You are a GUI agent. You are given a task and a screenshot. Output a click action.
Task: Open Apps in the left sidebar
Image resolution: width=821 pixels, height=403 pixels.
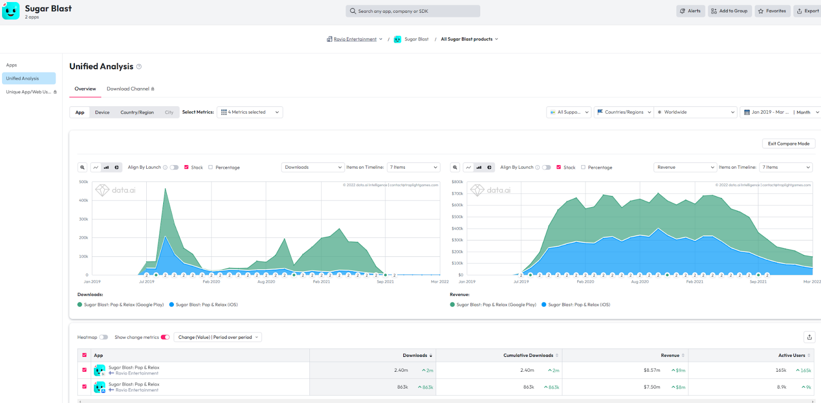tap(11, 65)
